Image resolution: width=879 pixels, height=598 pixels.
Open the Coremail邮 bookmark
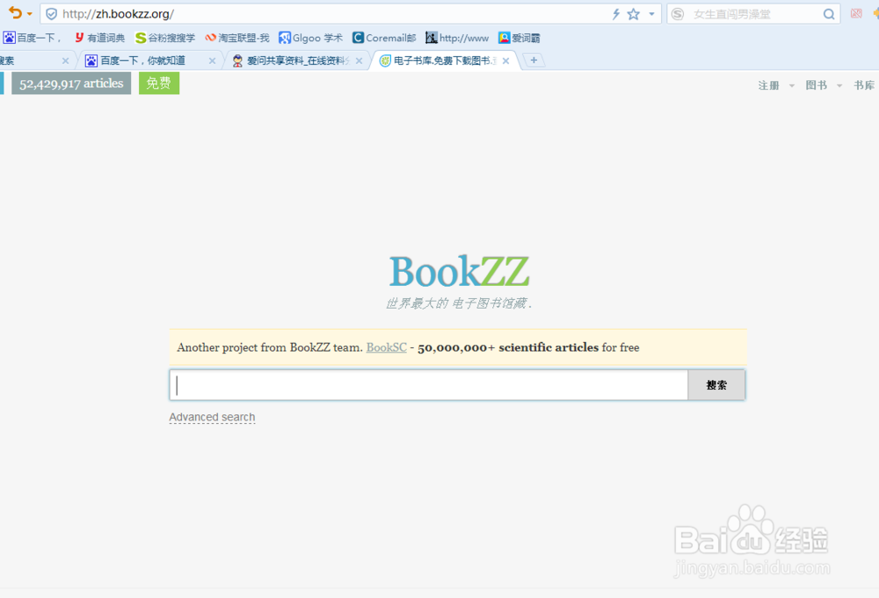[384, 38]
